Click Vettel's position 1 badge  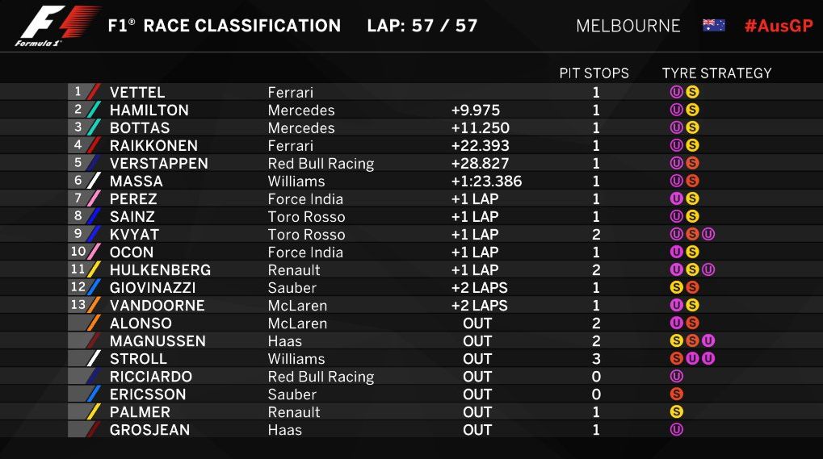click(x=79, y=93)
